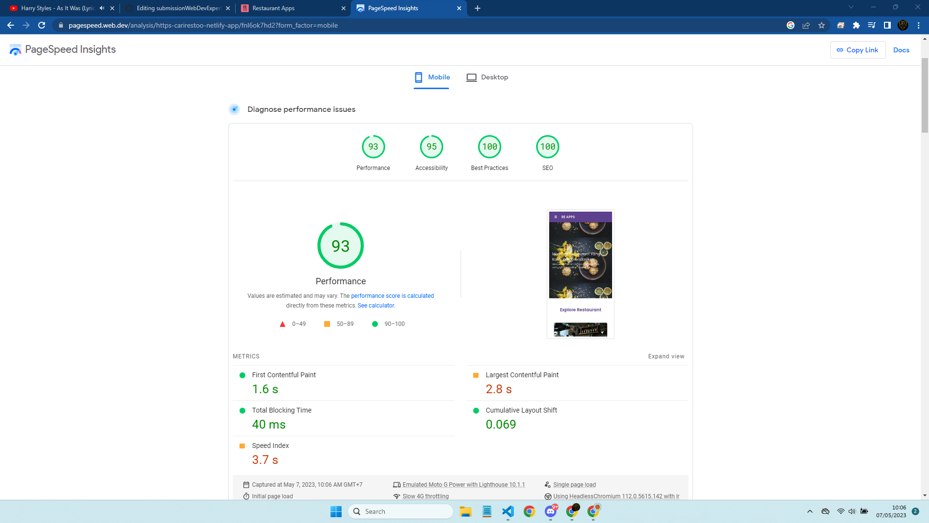Viewport: 929px width, 523px height.
Task: Open the volume tray icon
Action: click(852, 511)
